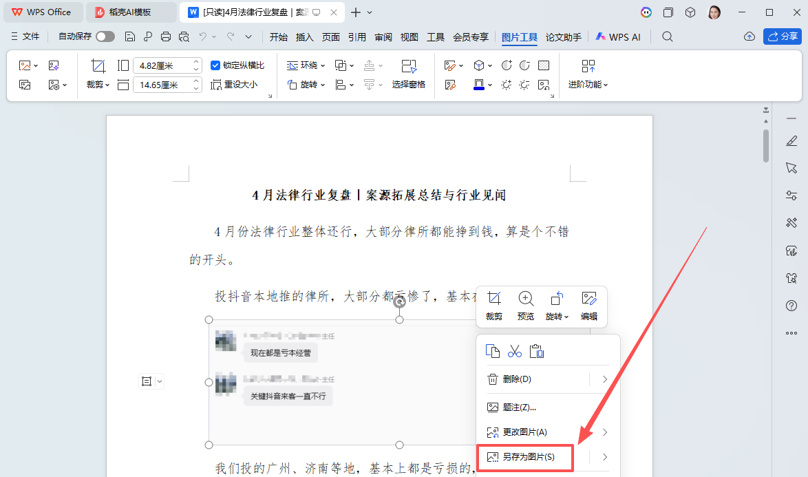
Task: Expand the Change Picture (更改图片) submenu arrow
Action: [604, 432]
